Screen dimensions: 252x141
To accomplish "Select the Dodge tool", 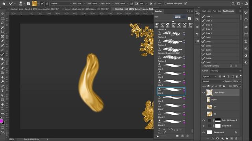I will (2, 82).
